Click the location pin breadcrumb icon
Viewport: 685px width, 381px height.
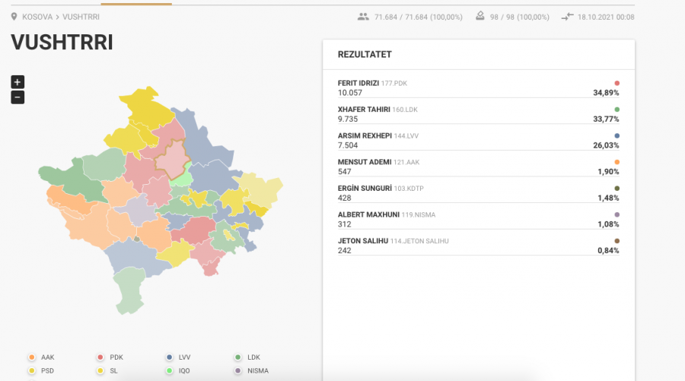click(14, 17)
